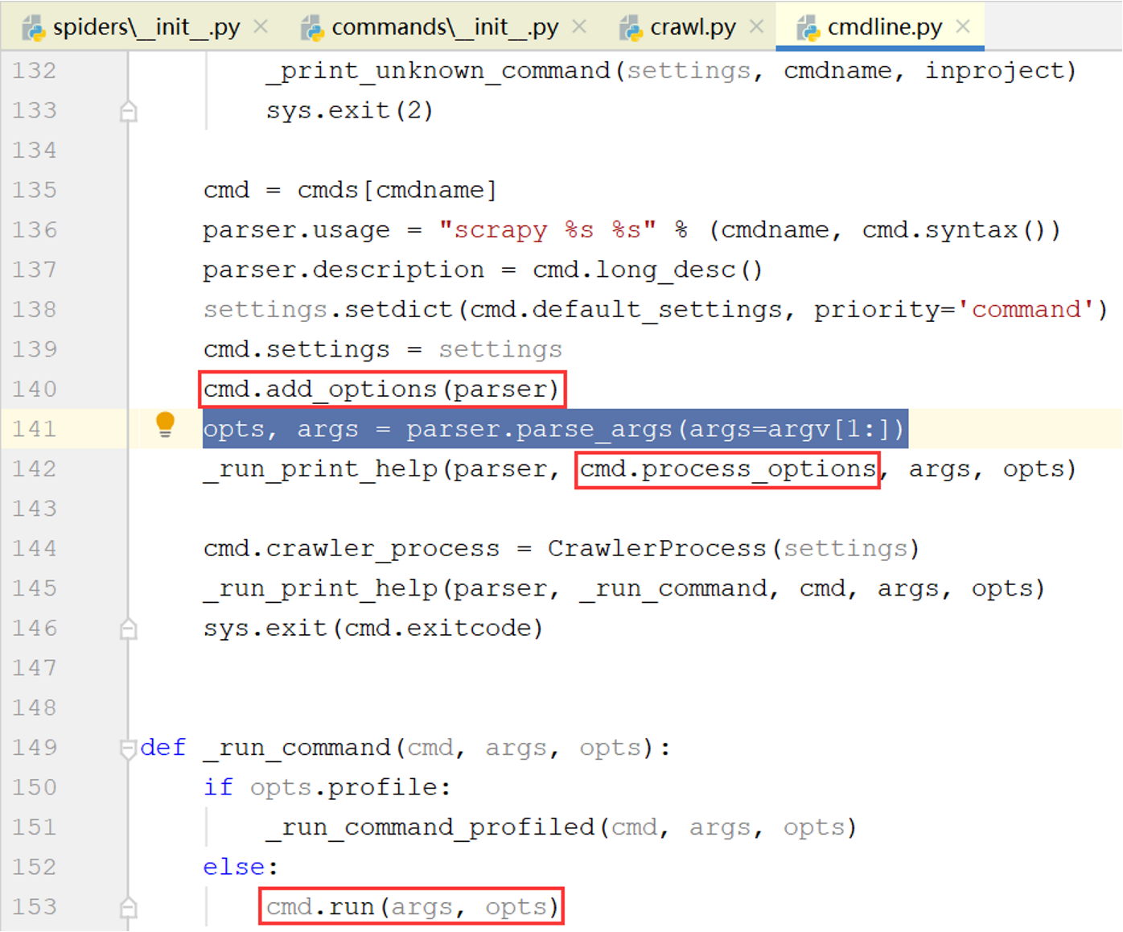1123x932 pixels.
Task: Click the fold end marker on line 133
Action: click(x=128, y=111)
